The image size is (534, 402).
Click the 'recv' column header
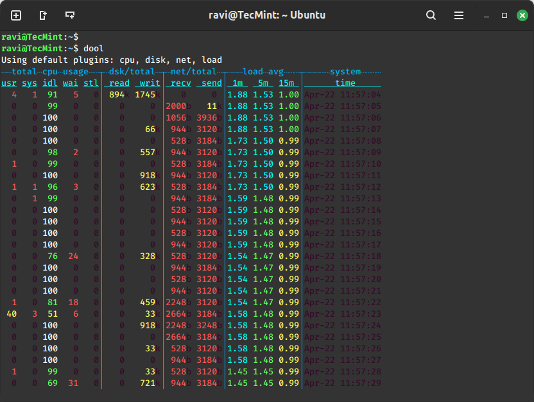point(180,83)
